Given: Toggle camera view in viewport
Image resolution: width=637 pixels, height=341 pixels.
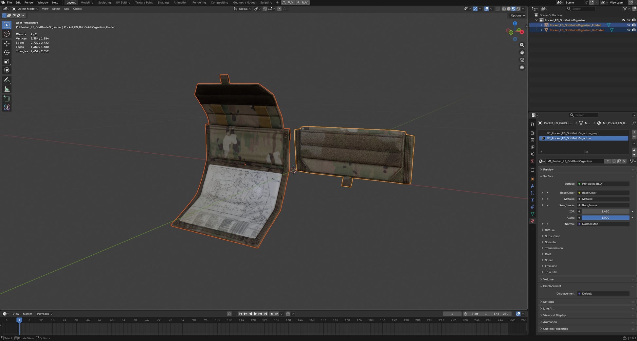Looking at the screenshot, I should pyautogui.click(x=522, y=60).
